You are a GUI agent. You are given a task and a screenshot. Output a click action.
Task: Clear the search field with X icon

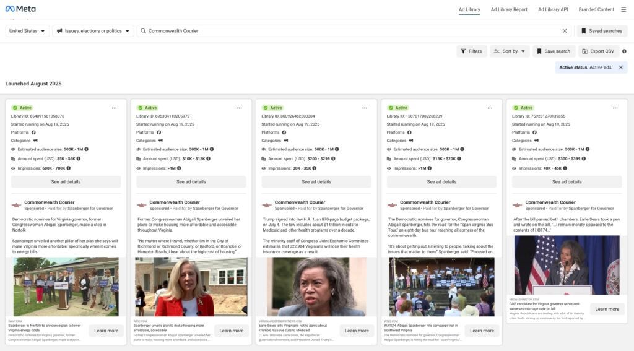click(x=565, y=31)
